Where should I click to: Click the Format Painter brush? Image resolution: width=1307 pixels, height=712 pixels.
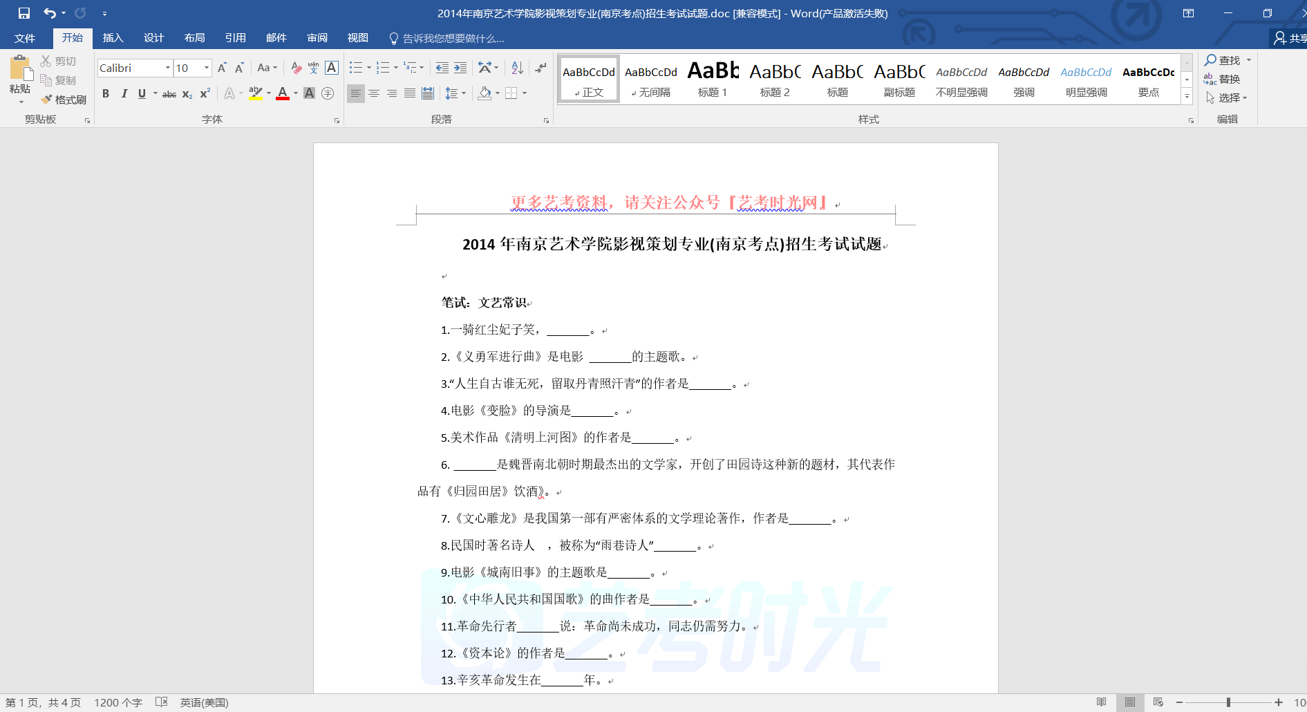point(63,100)
